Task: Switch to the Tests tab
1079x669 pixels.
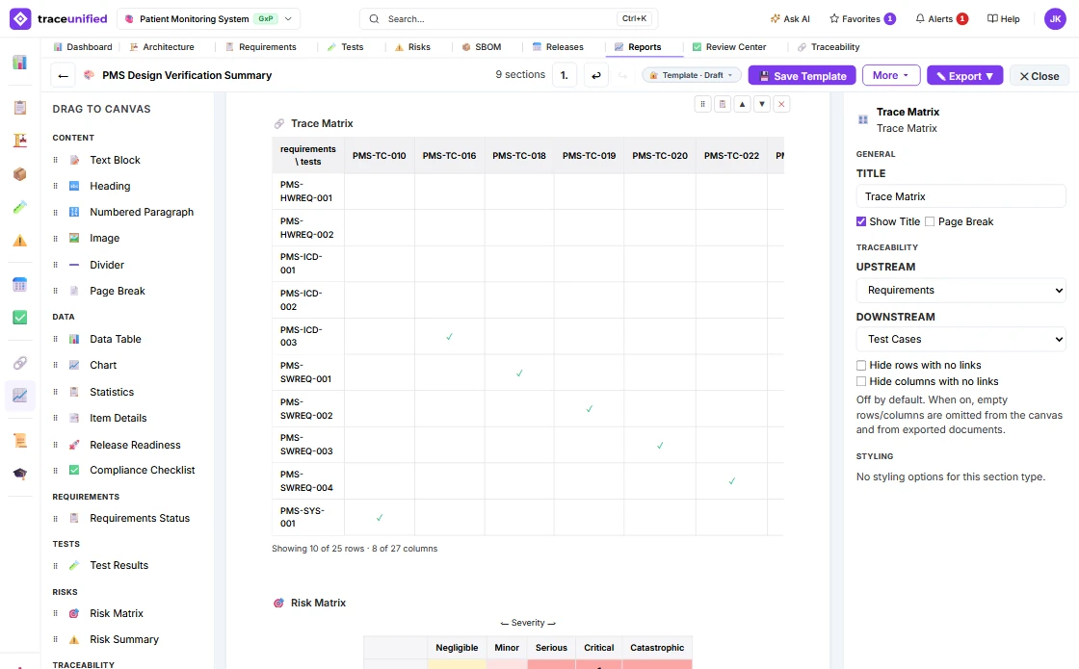Action: [x=345, y=47]
